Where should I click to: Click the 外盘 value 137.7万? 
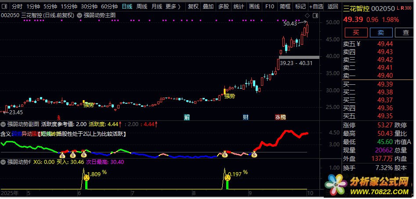coord(382,159)
